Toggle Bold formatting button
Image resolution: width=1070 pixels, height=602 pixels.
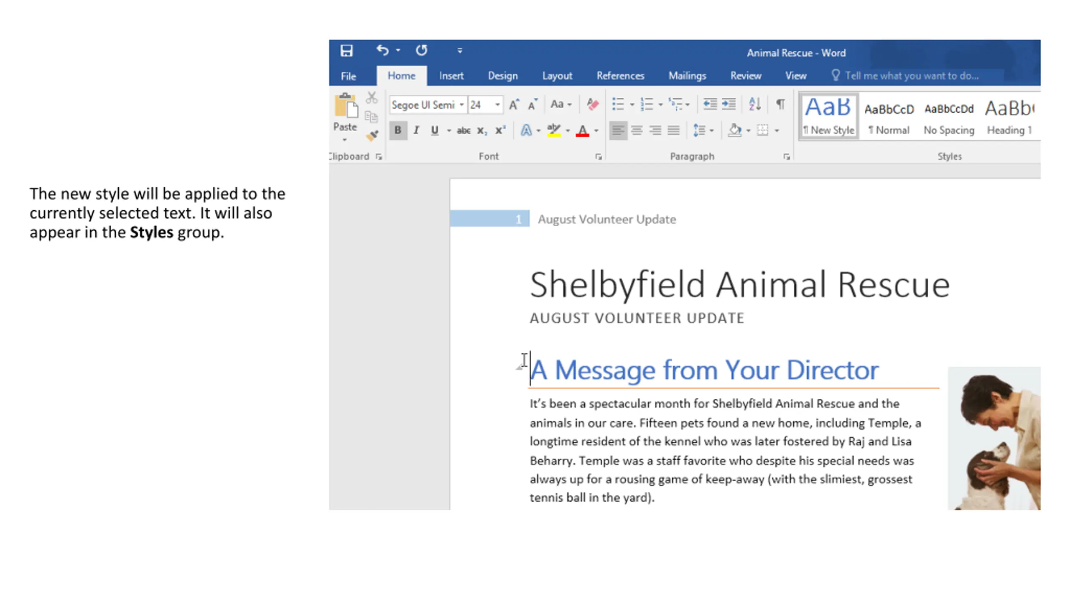[x=398, y=130]
